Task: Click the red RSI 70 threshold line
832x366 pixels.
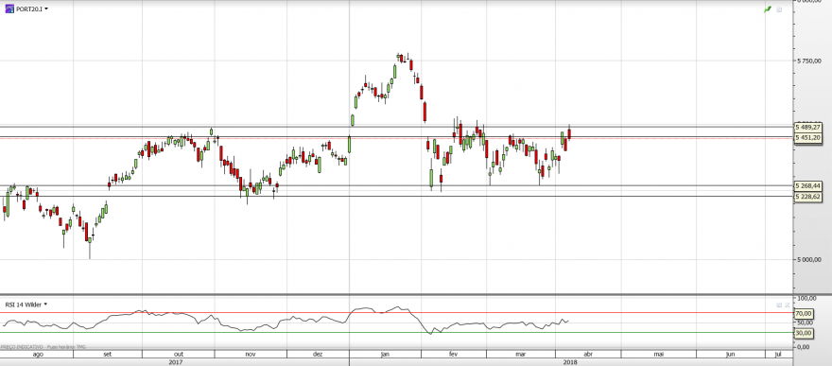Action: point(396,313)
